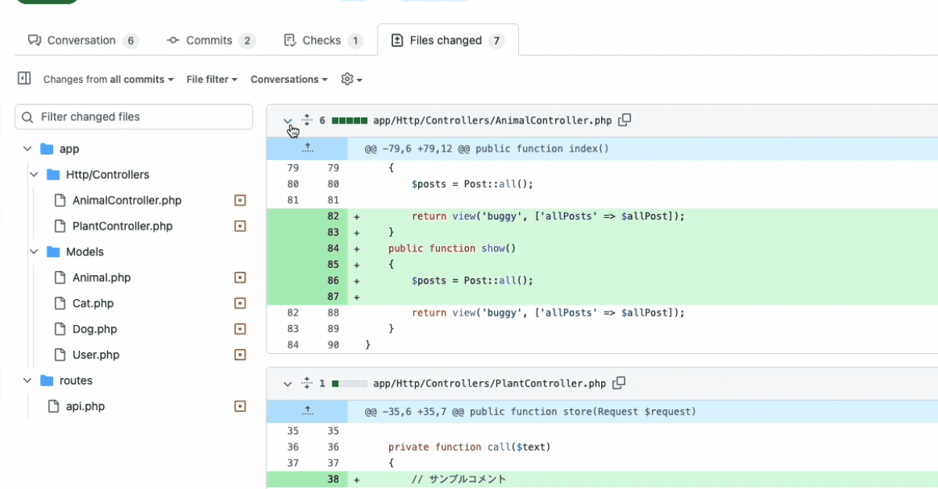
Task: Click added line number 84 in diff
Action: (x=334, y=248)
